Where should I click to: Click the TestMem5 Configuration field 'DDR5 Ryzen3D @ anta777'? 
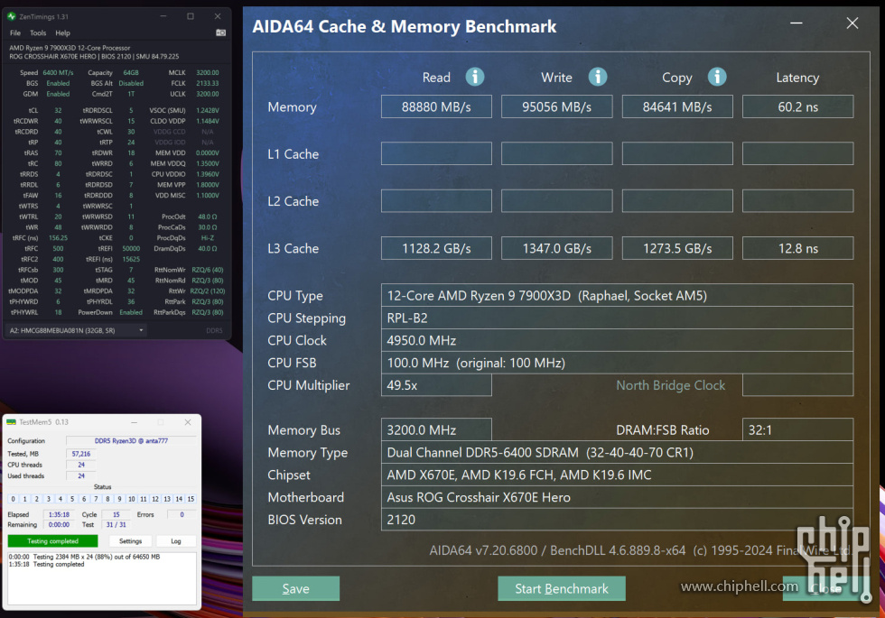pos(131,441)
